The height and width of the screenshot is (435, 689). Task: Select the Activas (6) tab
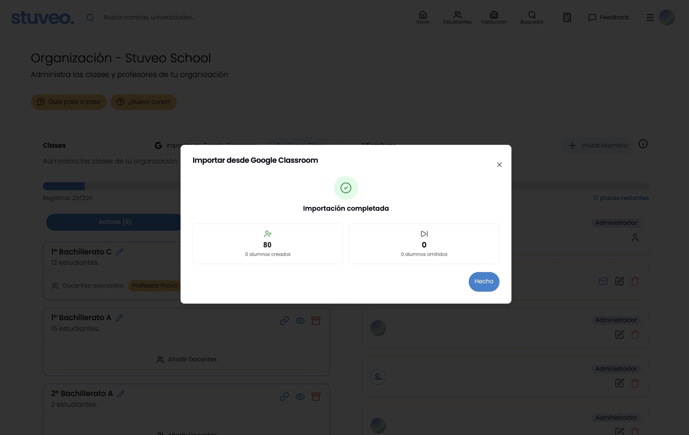(115, 222)
